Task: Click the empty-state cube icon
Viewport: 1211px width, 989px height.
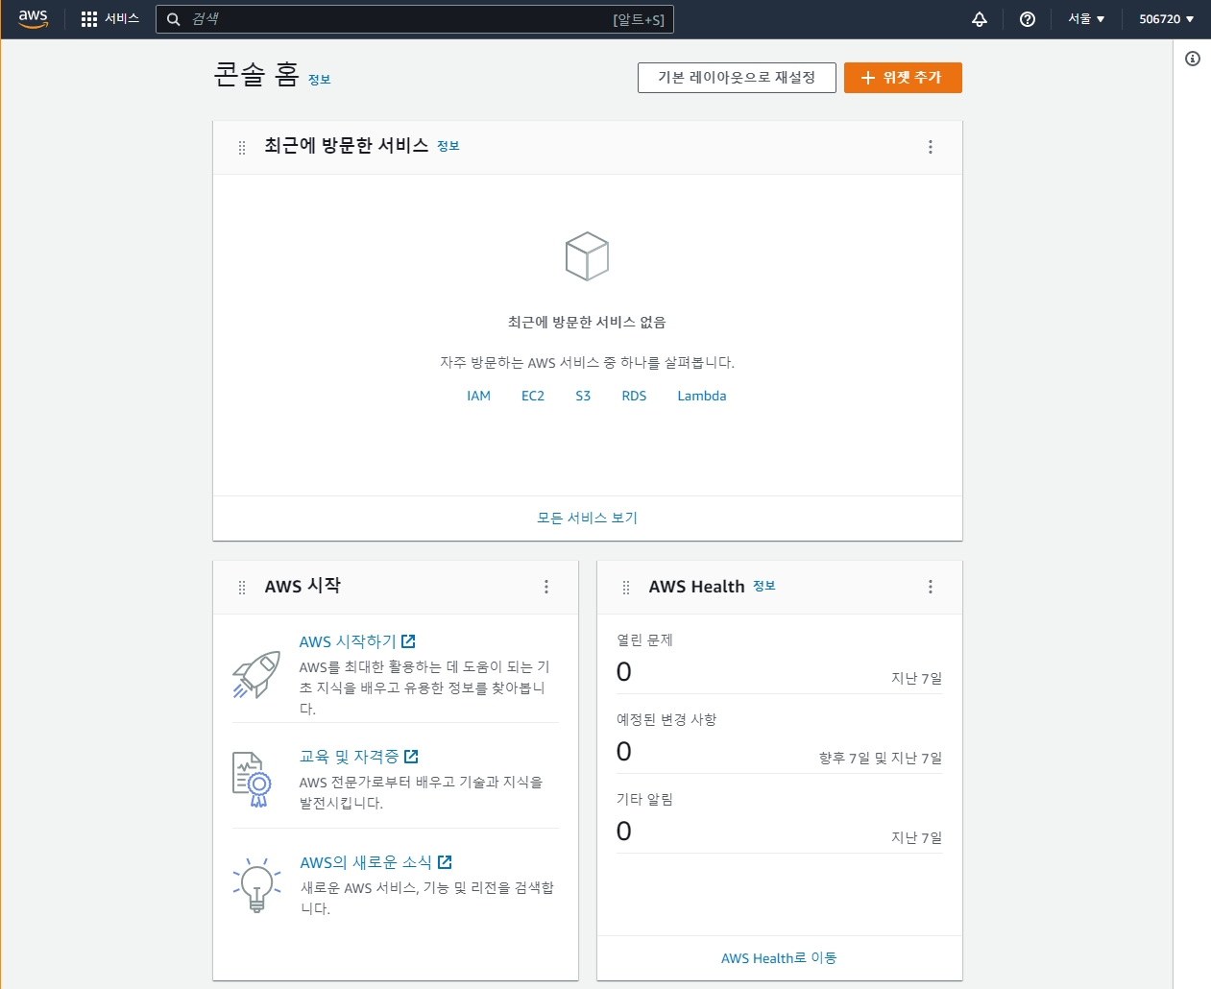Action: pos(587,256)
